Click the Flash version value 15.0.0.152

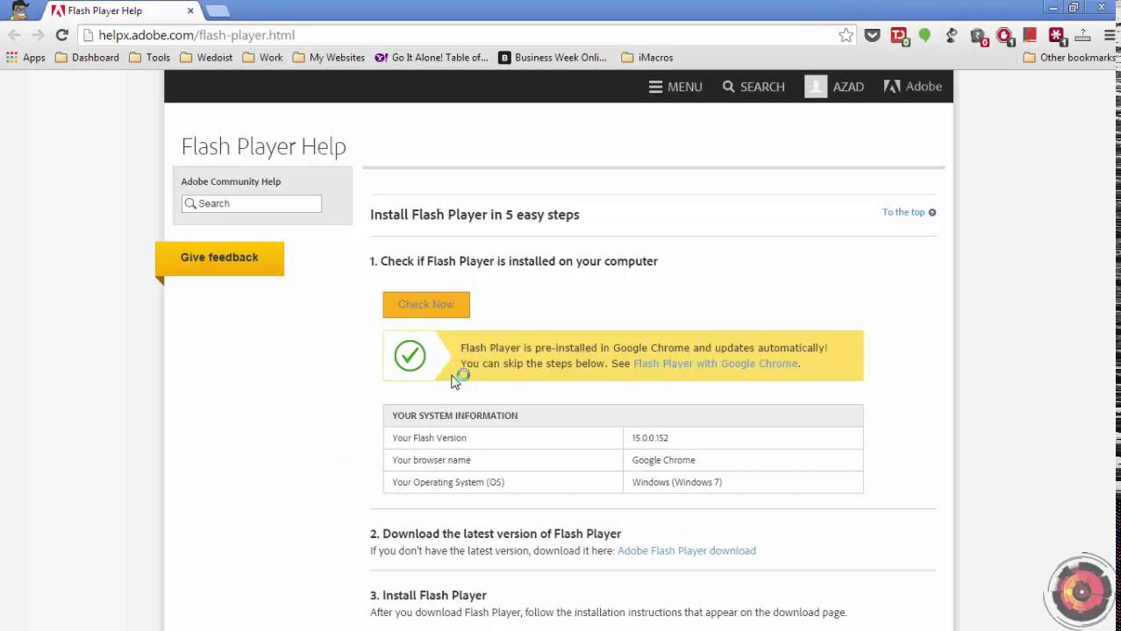tap(650, 438)
